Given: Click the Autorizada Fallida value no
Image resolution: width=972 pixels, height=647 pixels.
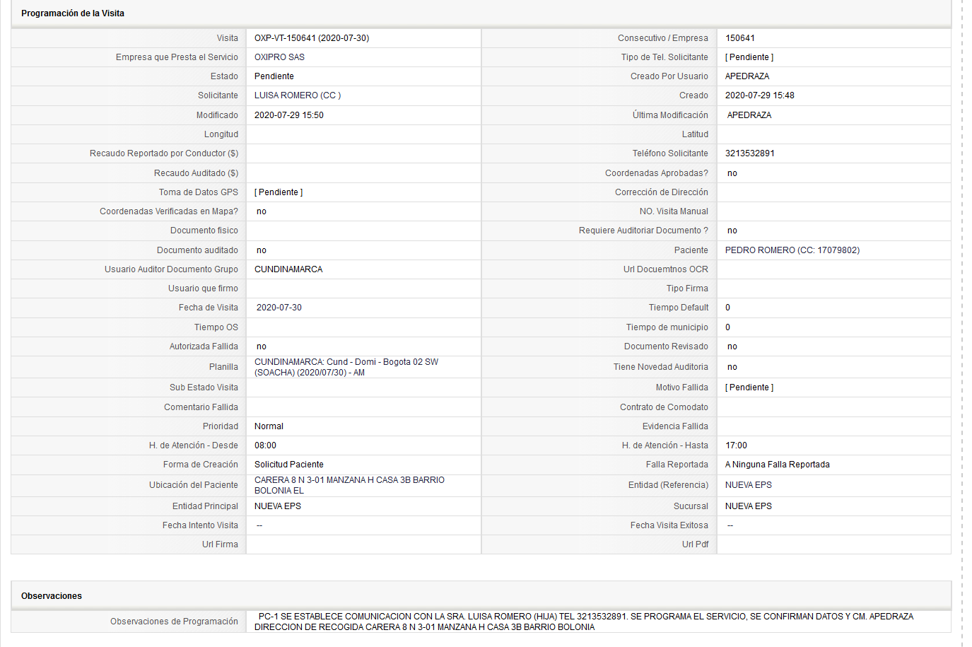Looking at the screenshot, I should coord(262,346).
